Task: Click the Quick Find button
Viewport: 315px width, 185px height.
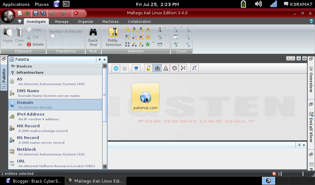Action: [93, 37]
